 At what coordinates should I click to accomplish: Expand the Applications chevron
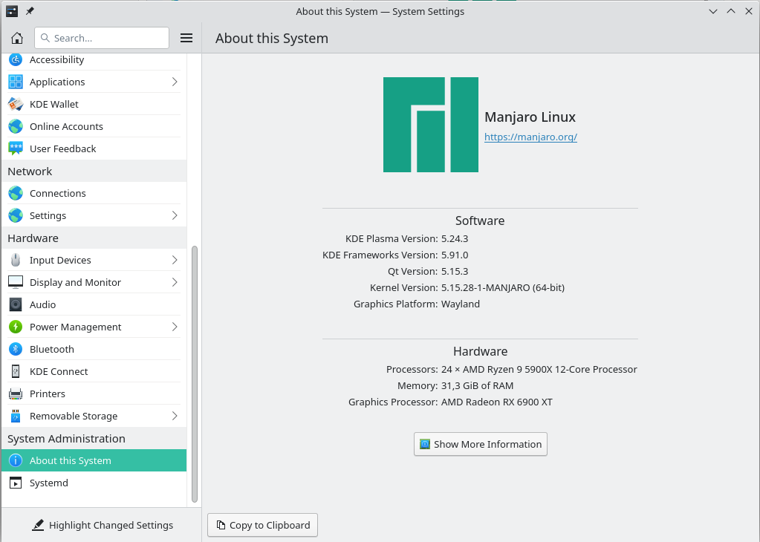point(175,82)
